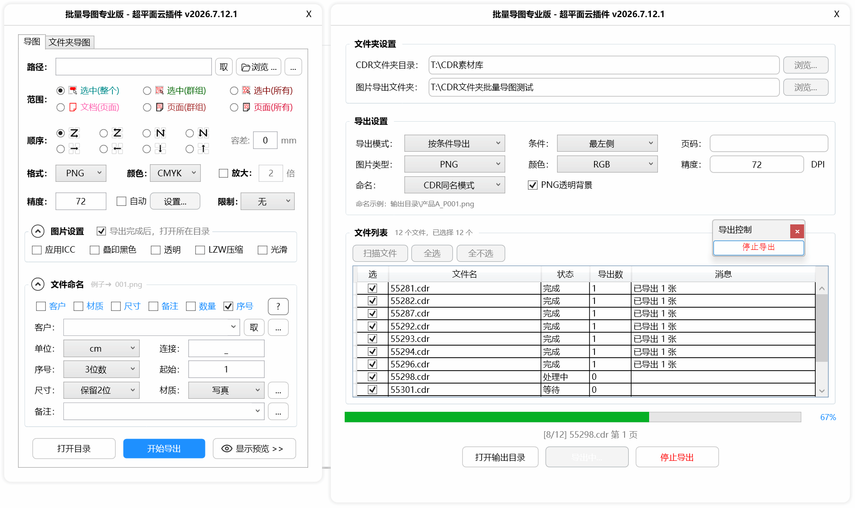Viewport: 855px width, 508px height.
Task: Click the ellipsis button next to path 浏览
Action: [x=293, y=67]
